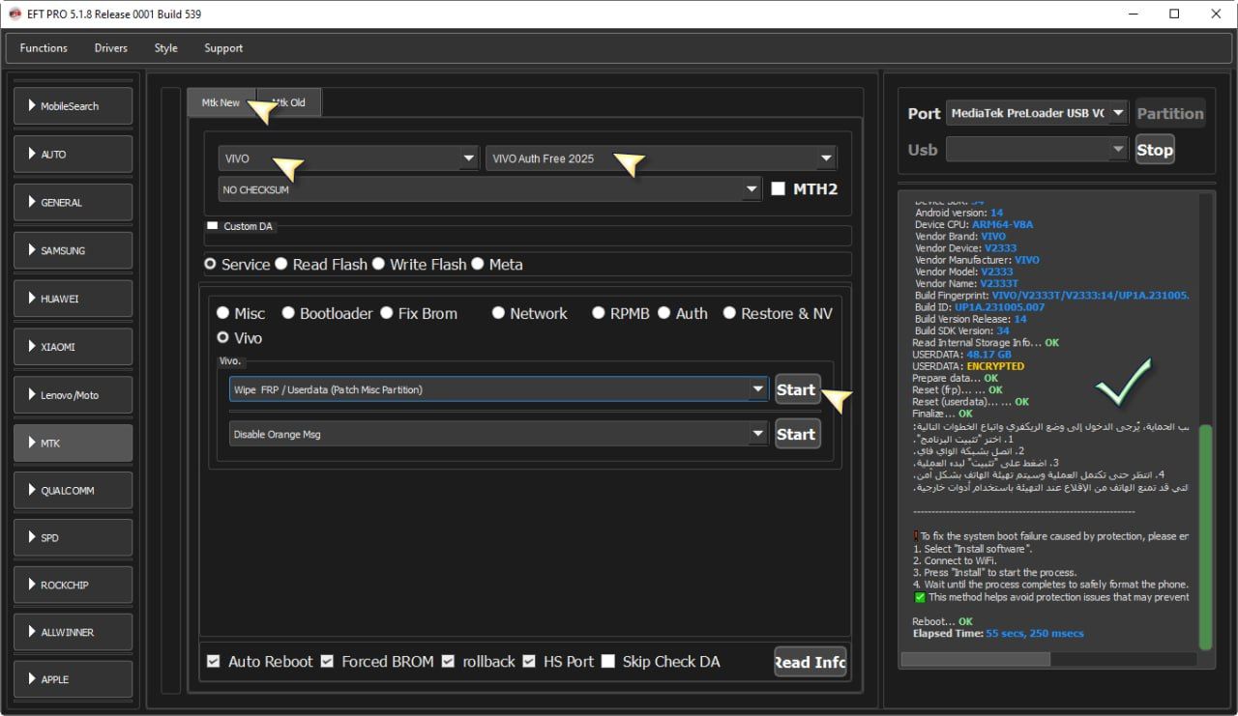This screenshot has height=716, width=1238.
Task: Expand the GENERAL sidebar section
Action: tap(74, 202)
